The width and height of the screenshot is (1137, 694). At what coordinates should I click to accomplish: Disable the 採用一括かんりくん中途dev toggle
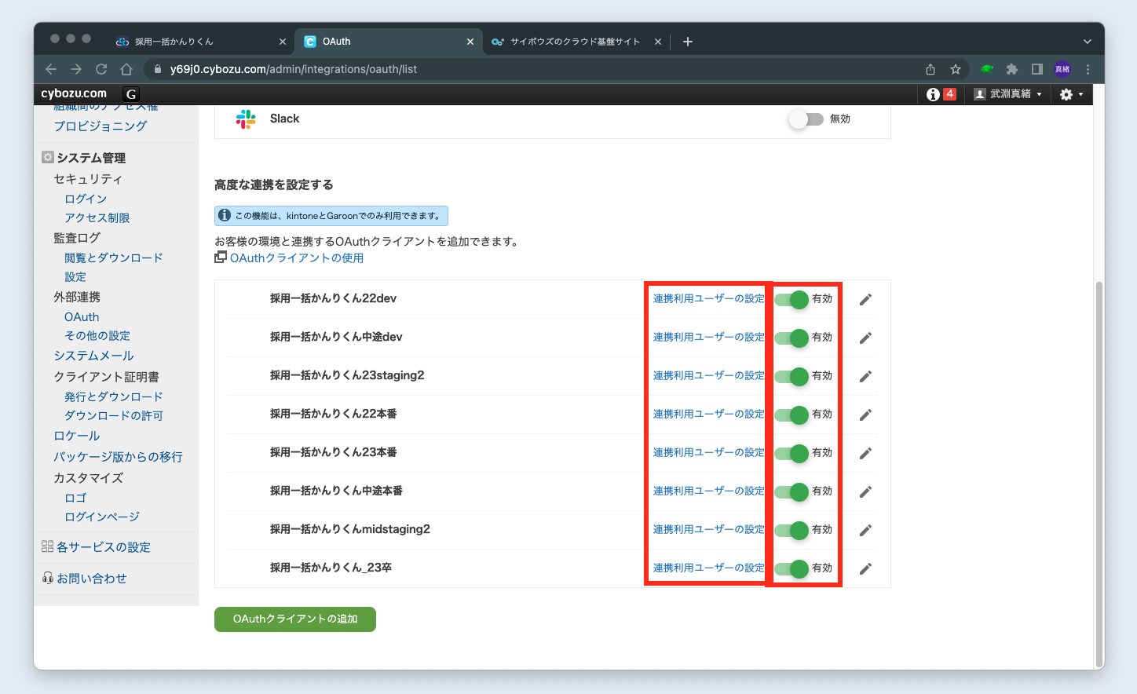coord(792,338)
